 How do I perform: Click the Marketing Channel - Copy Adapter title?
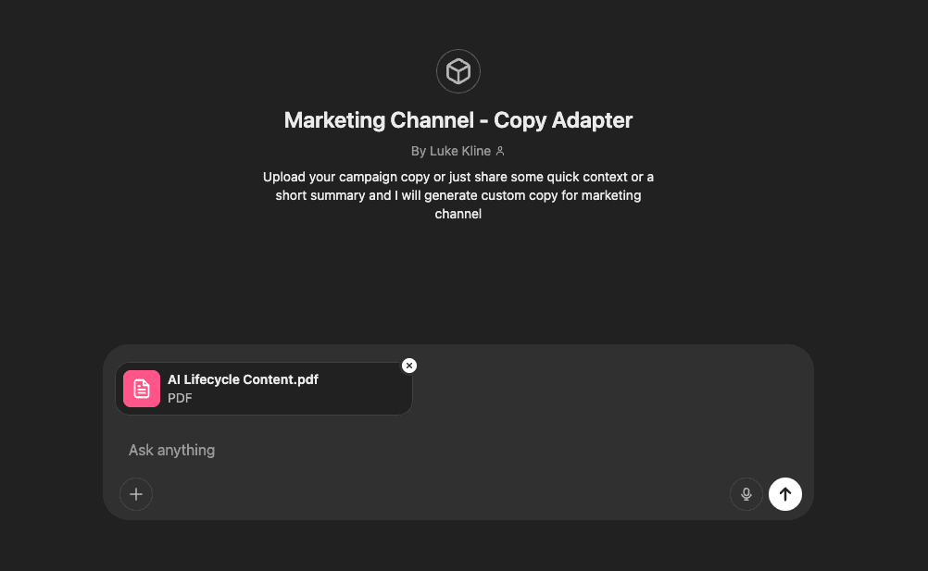click(x=458, y=120)
